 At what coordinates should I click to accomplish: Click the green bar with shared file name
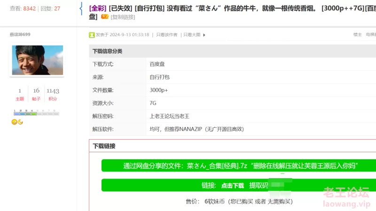tap(239, 166)
